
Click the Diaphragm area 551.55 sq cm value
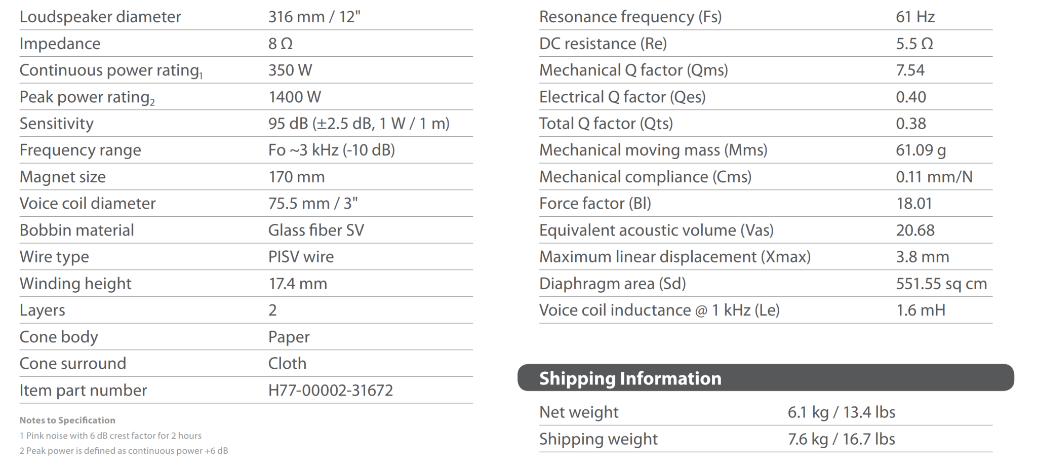click(x=941, y=284)
